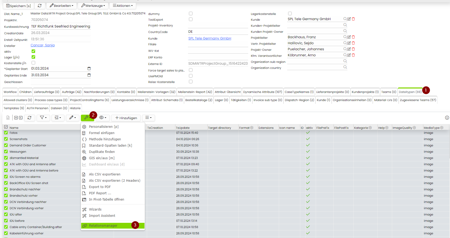The width and height of the screenshot is (450, 238).
Task: Toggle the select-all checkbox in table header
Action: coord(6,127)
